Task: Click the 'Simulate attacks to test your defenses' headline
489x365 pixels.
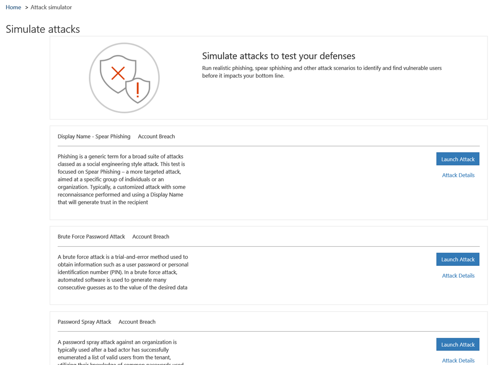Action: (278, 56)
